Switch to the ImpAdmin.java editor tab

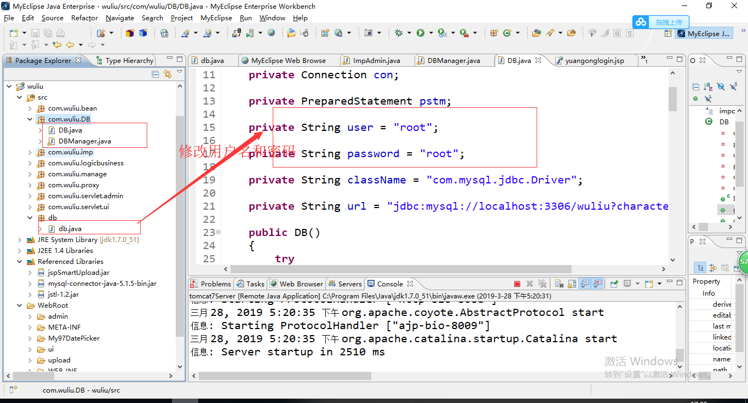pyautogui.click(x=376, y=60)
